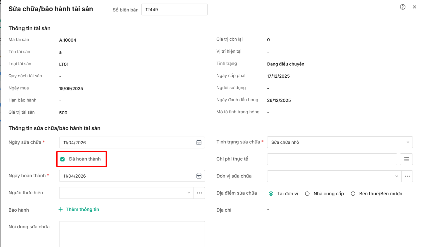424x247 pixels.
Task: Click the three-dots button beside Đơn vị sửa chữa
Action: 407,176
